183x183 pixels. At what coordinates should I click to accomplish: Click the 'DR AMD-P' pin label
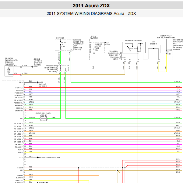19,145
